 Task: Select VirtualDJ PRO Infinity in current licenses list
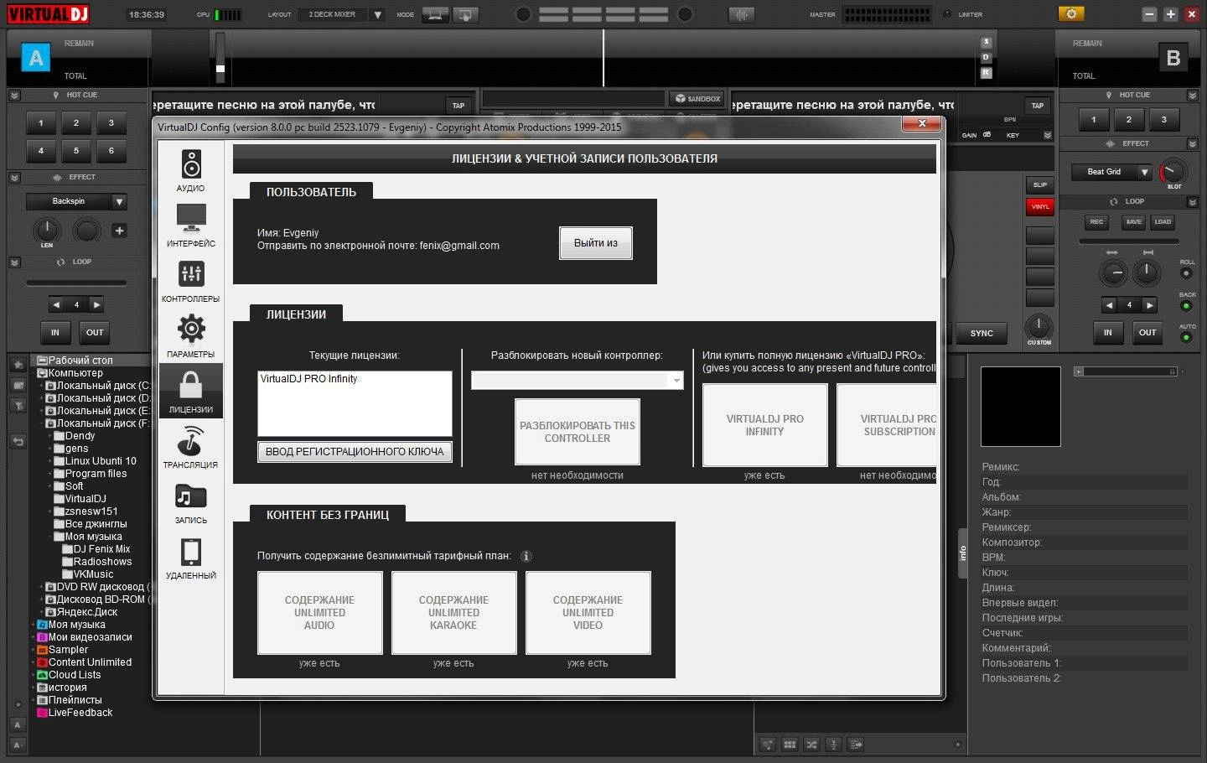pyautogui.click(x=308, y=379)
